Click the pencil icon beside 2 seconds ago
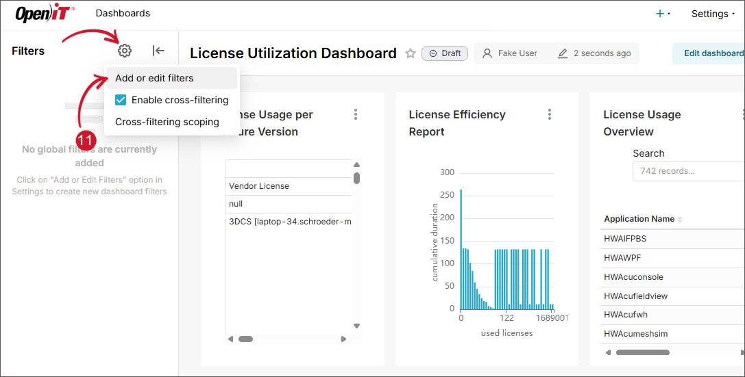Image resolution: width=745 pixels, height=377 pixels. (563, 53)
